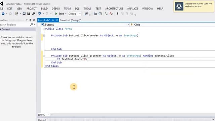Toggle the Form1.vb tab pin icon

click(53, 20)
